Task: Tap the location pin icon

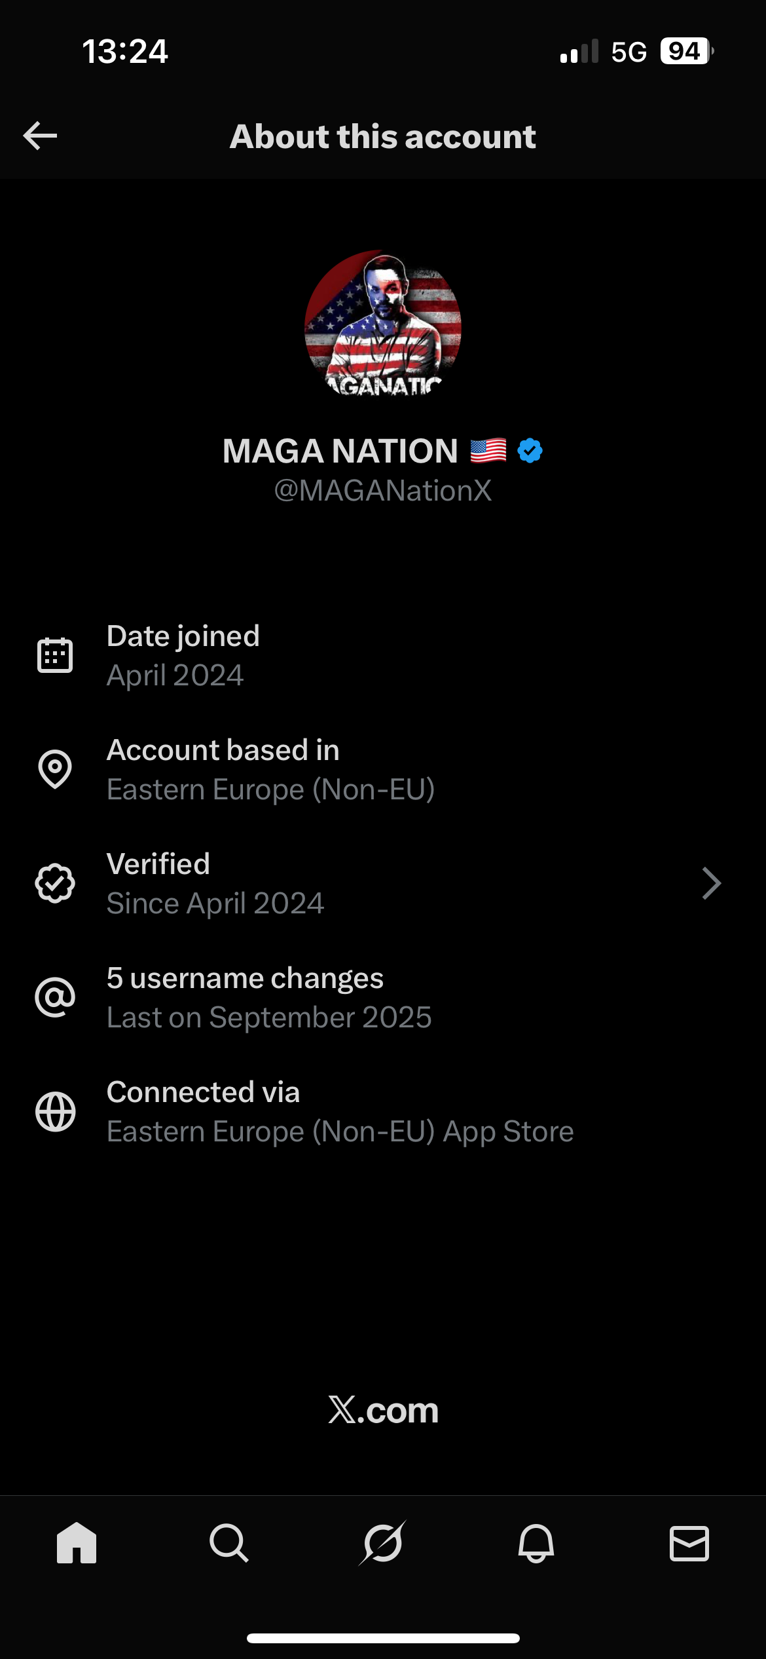Action: tap(55, 769)
